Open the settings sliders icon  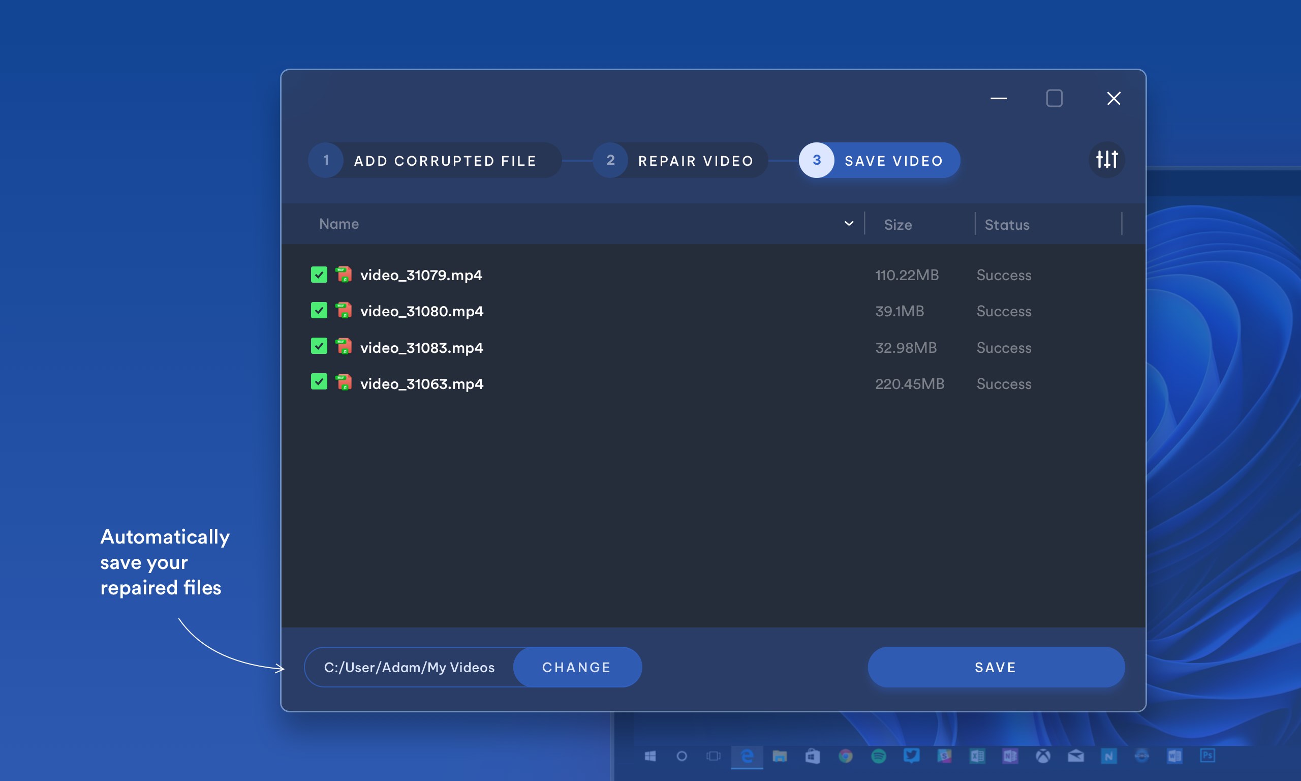(x=1106, y=160)
